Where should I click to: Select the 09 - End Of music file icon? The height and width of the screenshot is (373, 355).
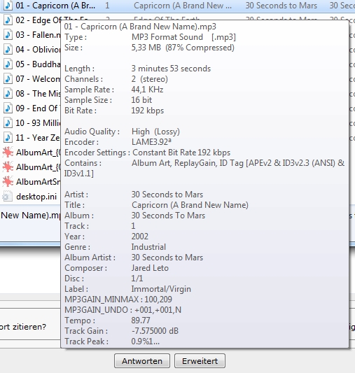pos(8,108)
